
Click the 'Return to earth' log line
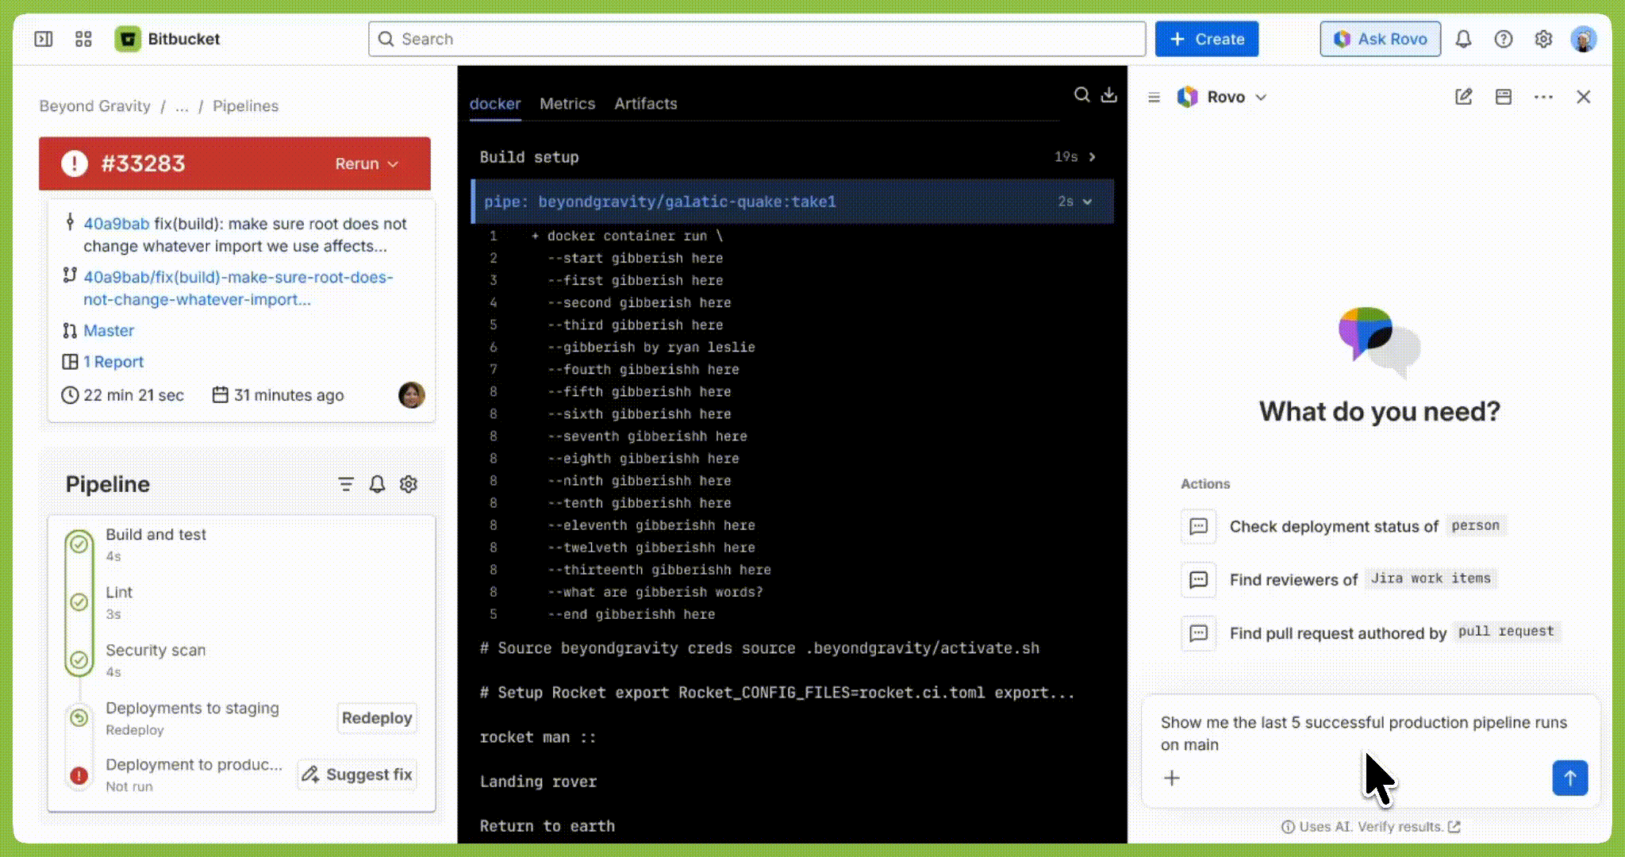pos(547,826)
